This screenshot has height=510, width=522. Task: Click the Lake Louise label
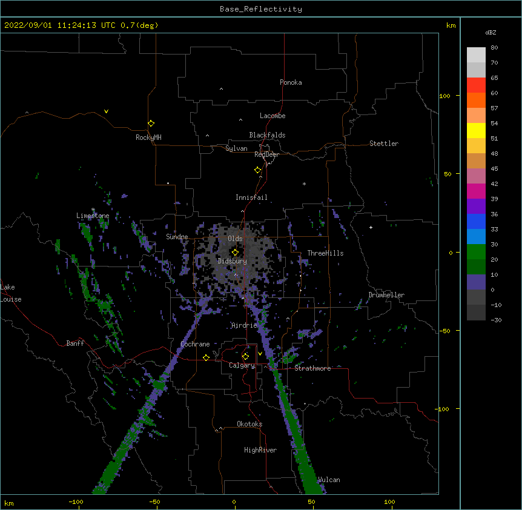[11, 293]
